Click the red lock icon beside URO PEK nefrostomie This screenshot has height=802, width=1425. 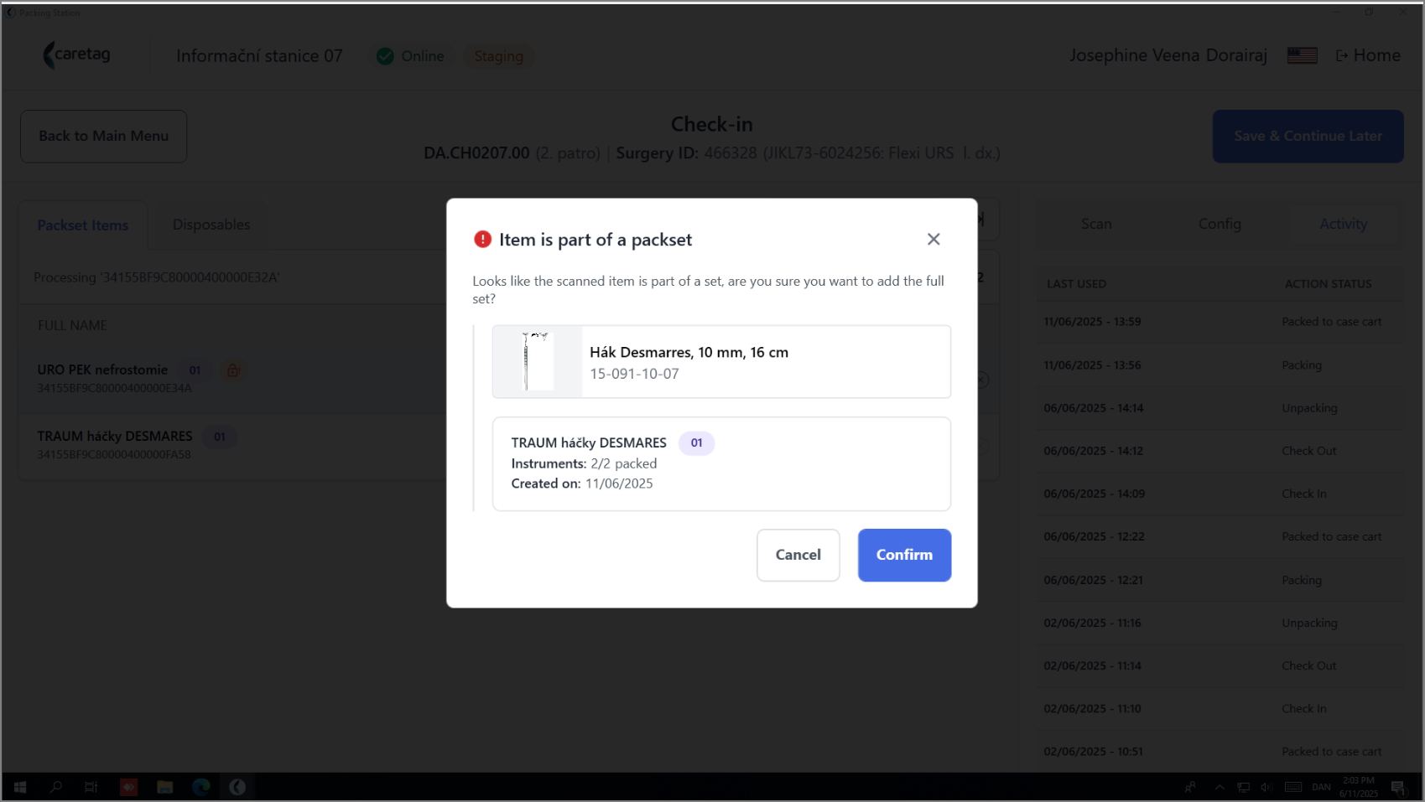pos(233,370)
